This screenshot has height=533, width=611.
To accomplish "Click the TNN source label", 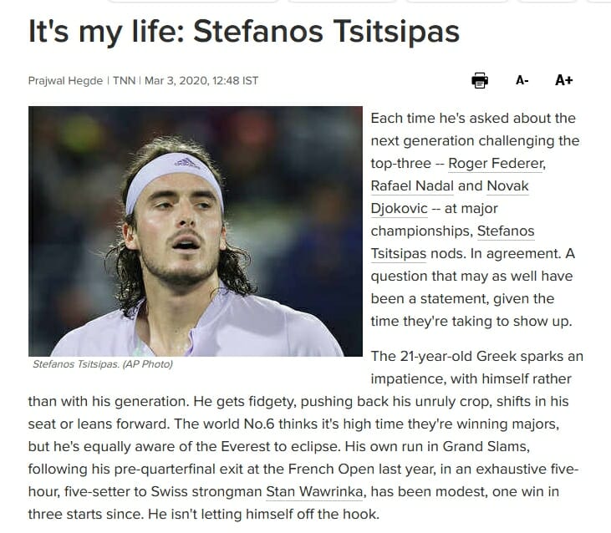I will [x=124, y=80].
